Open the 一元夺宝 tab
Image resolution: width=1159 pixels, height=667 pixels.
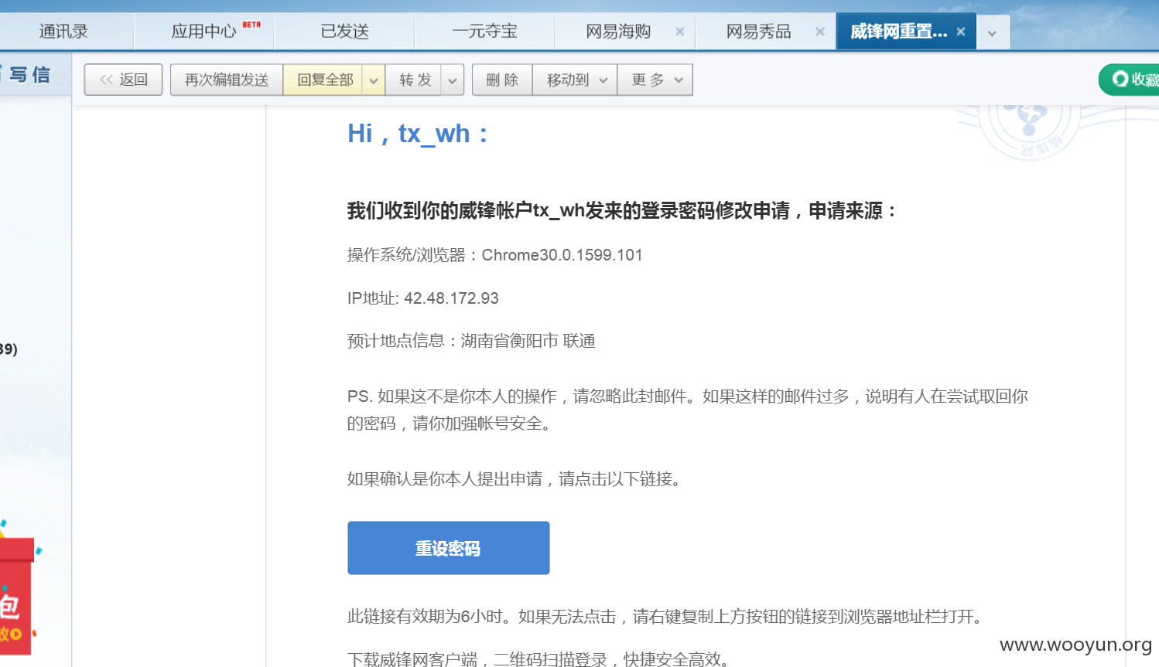484,32
